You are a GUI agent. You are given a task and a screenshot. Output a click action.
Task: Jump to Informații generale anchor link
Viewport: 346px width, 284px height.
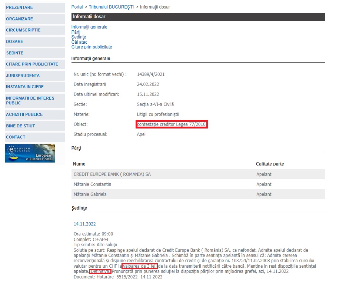point(89,27)
